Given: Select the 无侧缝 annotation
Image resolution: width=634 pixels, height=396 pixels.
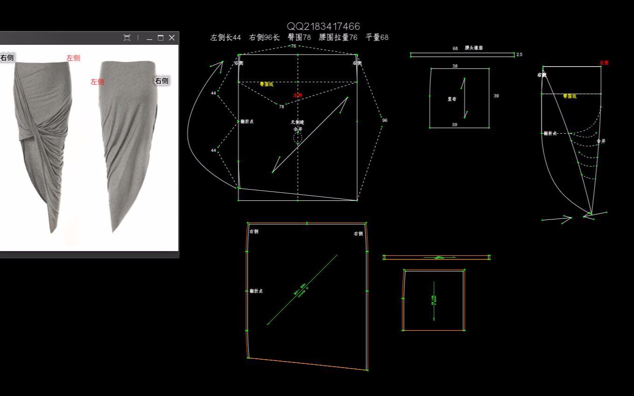Looking at the screenshot, I should click(x=297, y=122).
